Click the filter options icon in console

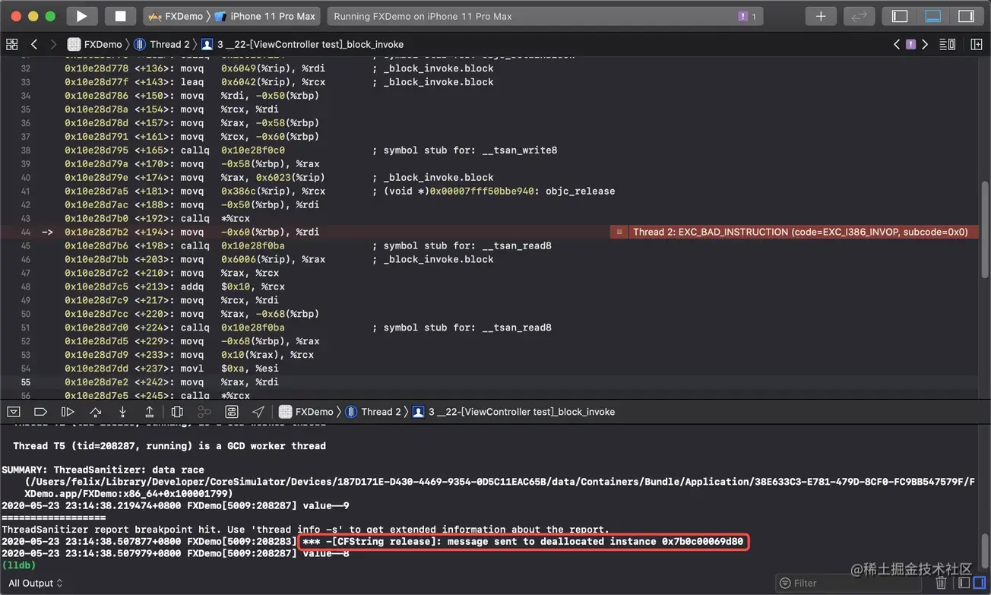click(x=785, y=584)
